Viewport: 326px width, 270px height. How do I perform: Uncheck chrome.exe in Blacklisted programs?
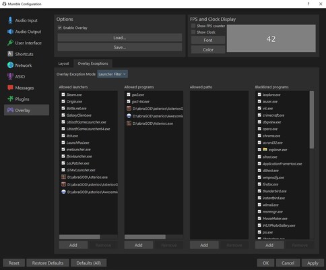pos(259,136)
